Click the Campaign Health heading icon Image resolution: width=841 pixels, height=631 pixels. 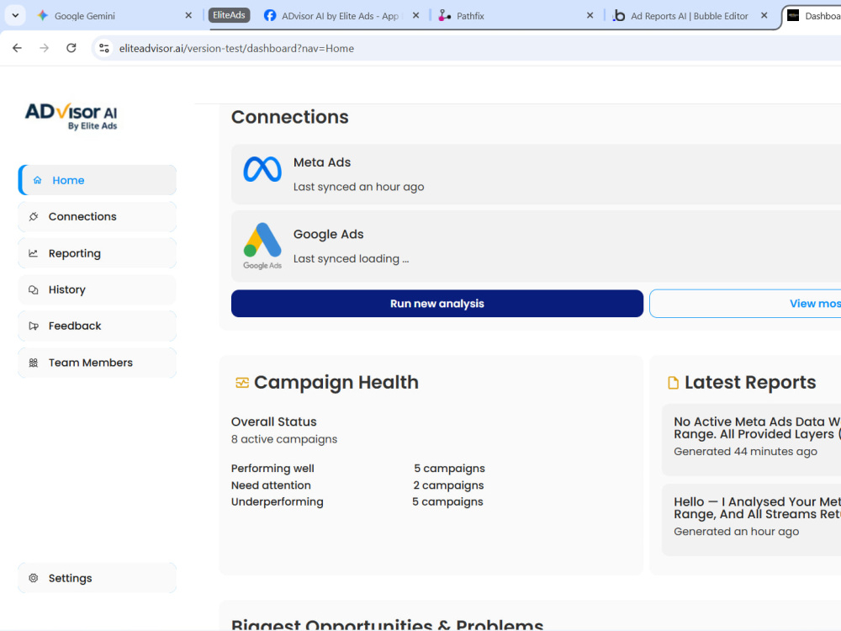point(242,383)
